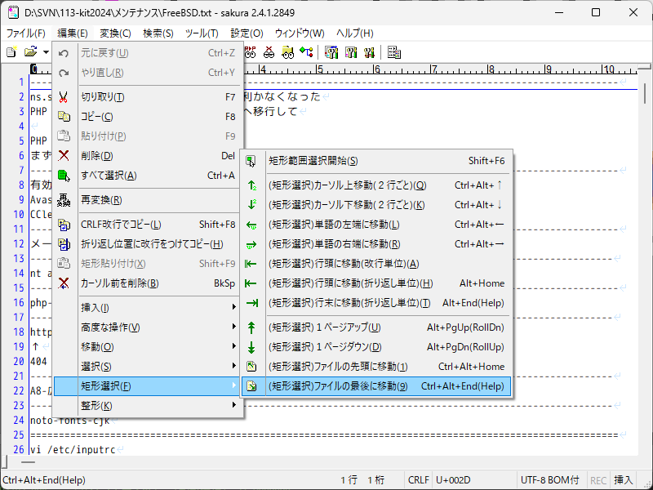Screen dimensions: 653x490
Task: Open the 変換(C) menu
Action: tap(115, 33)
